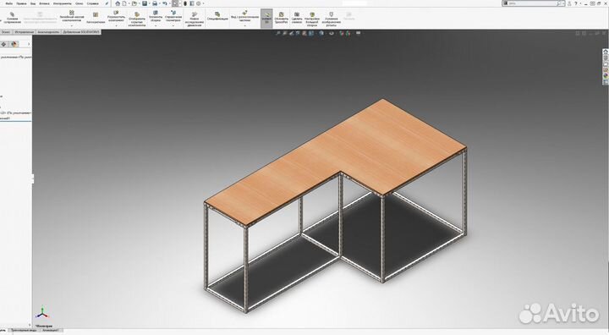Click View Settings monitor icon in view toolbar
Viewport: 609px width, 335px height.
click(358, 34)
